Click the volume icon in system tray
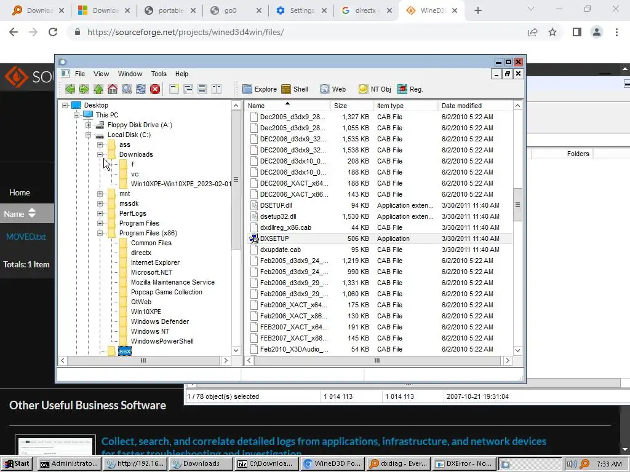Image resolution: width=630 pixels, height=472 pixels. (572, 464)
